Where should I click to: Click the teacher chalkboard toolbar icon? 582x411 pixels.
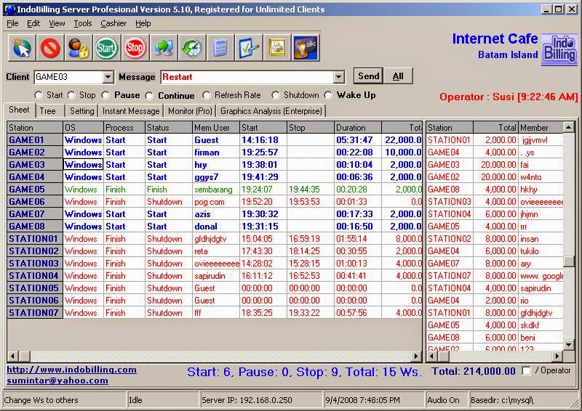point(306,48)
